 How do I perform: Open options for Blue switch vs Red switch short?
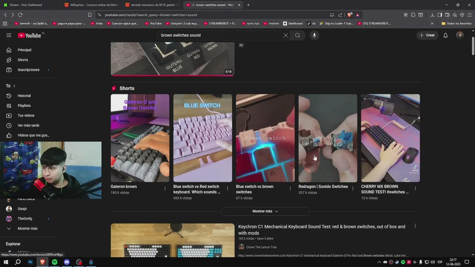click(x=227, y=188)
